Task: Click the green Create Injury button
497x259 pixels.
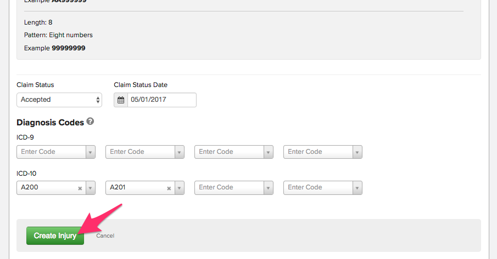Action: point(55,235)
